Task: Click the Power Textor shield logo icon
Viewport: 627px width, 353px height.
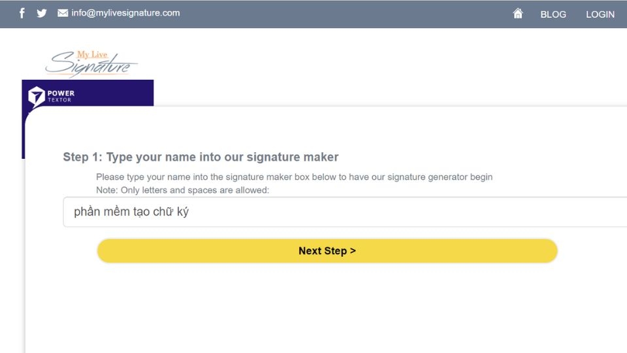Action: coord(37,97)
